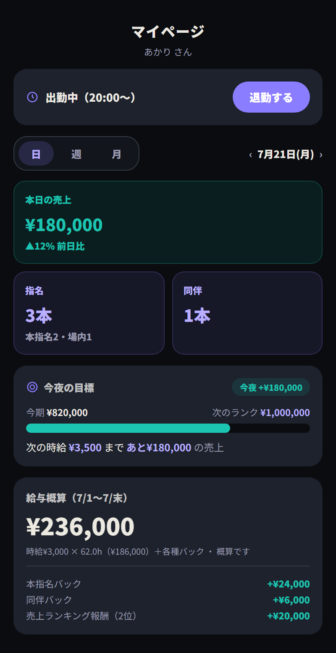Screen dimensions: 336x653
Task: Switch to the 週 weekly view tab
Action: [x=76, y=153]
